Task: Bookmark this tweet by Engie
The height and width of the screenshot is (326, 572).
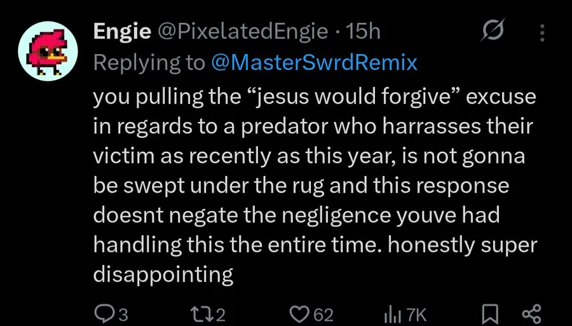Action: [489, 314]
